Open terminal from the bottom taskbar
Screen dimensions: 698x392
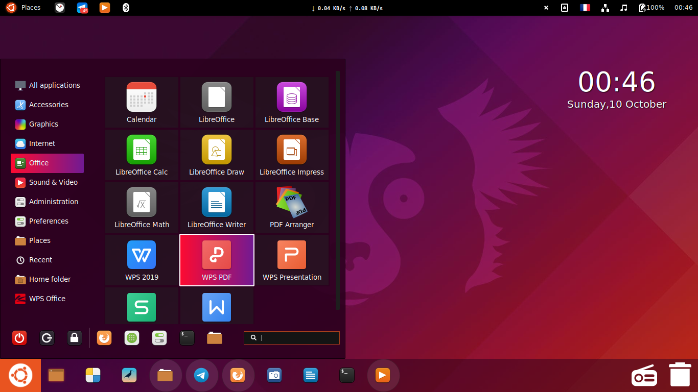[347, 376]
